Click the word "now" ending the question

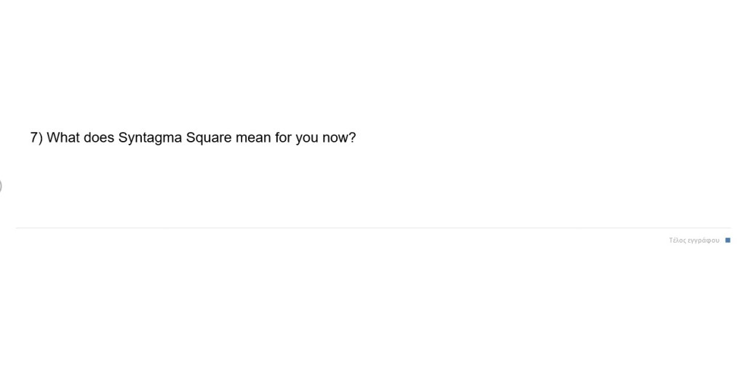pyautogui.click(x=335, y=137)
